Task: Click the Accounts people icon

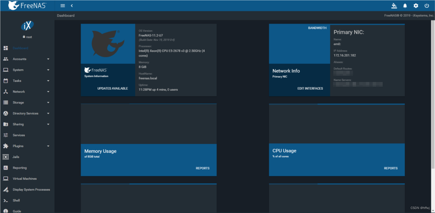Action: [6, 59]
